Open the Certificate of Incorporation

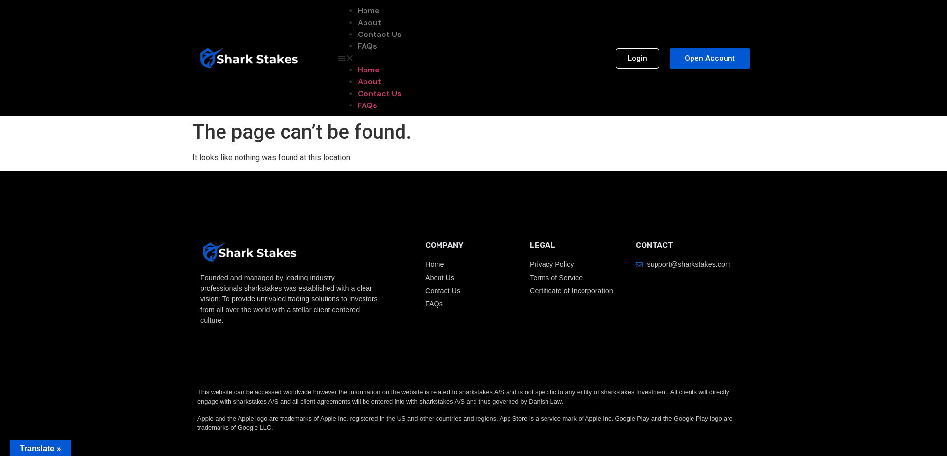(571, 291)
